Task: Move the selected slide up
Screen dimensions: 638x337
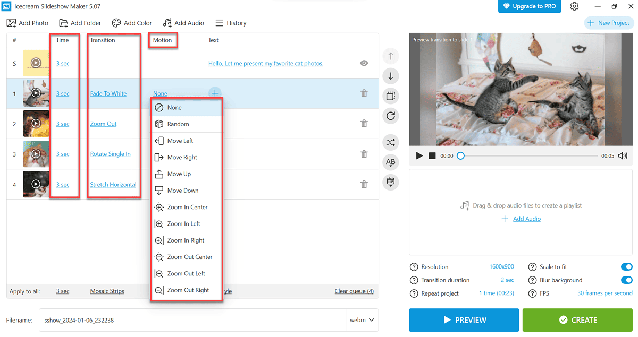Action: (391, 56)
